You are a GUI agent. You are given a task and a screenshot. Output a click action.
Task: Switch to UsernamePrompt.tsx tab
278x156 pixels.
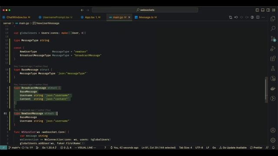56,17
